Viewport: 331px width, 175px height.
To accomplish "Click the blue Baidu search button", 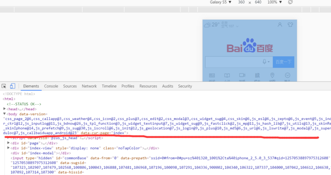I will tap(283, 62).
